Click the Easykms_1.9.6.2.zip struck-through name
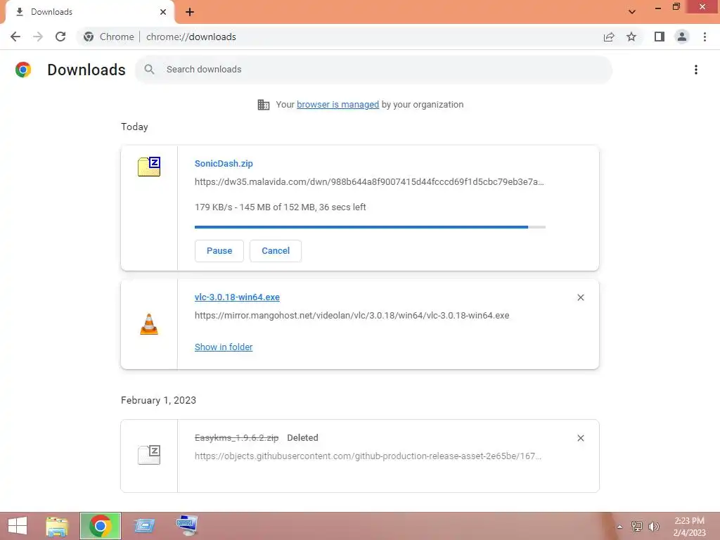 pyautogui.click(x=236, y=437)
